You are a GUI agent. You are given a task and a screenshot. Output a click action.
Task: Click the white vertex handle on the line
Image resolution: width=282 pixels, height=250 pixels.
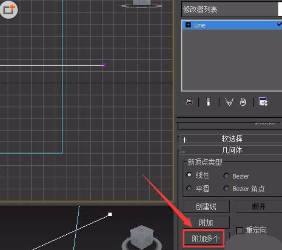[110, 214]
